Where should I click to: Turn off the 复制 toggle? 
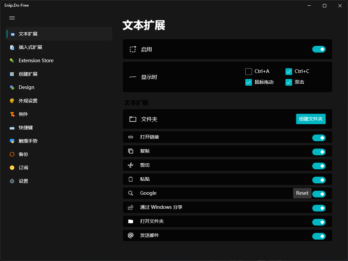click(319, 152)
